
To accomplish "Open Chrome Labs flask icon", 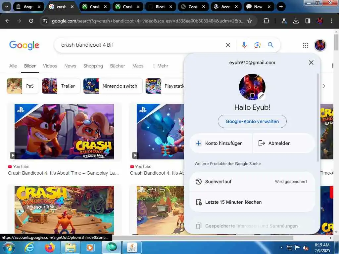I will pos(284,21).
